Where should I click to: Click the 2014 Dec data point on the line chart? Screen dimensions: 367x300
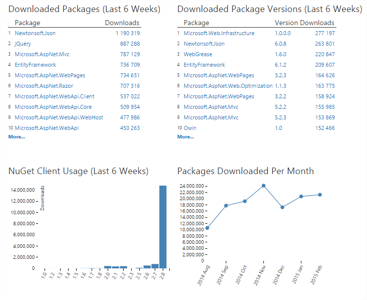[282, 207]
